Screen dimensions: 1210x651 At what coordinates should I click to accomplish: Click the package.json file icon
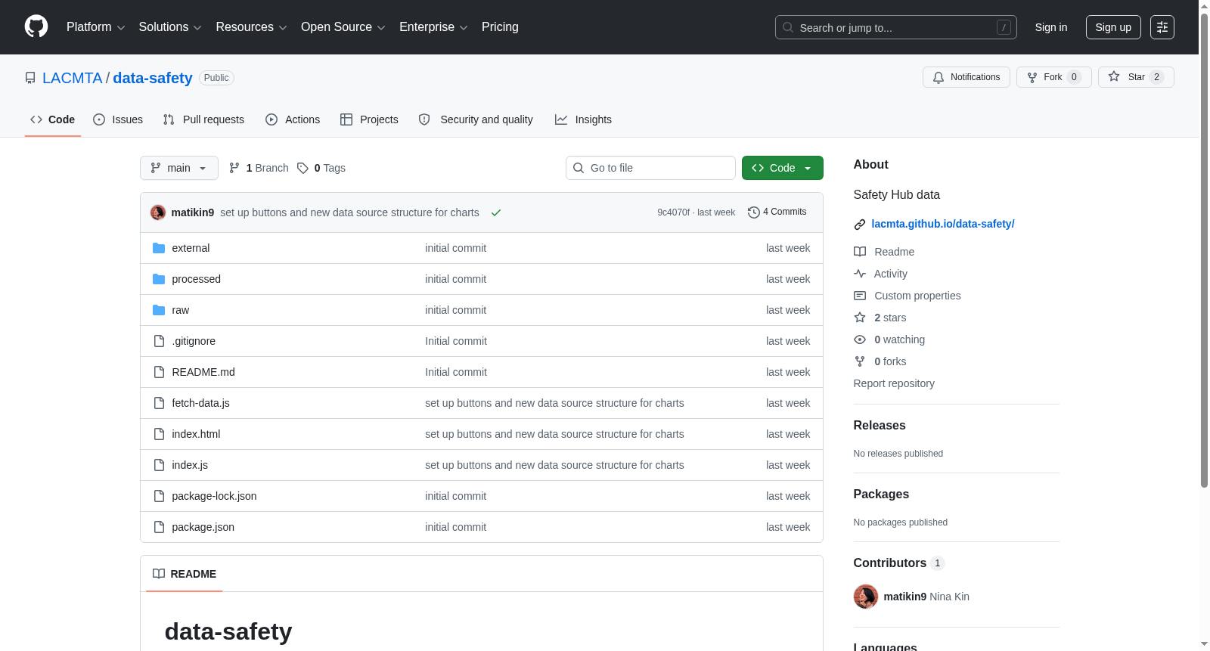[159, 527]
